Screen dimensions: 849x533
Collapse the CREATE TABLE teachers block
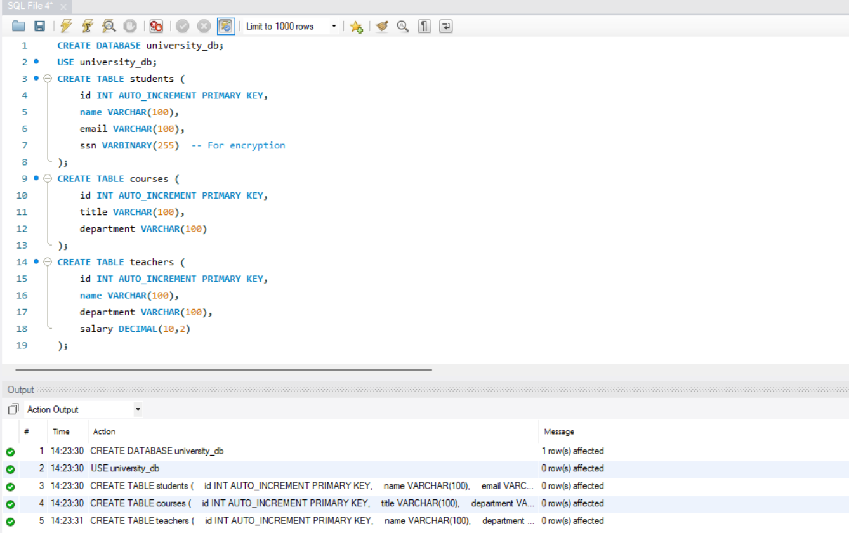[x=48, y=262]
